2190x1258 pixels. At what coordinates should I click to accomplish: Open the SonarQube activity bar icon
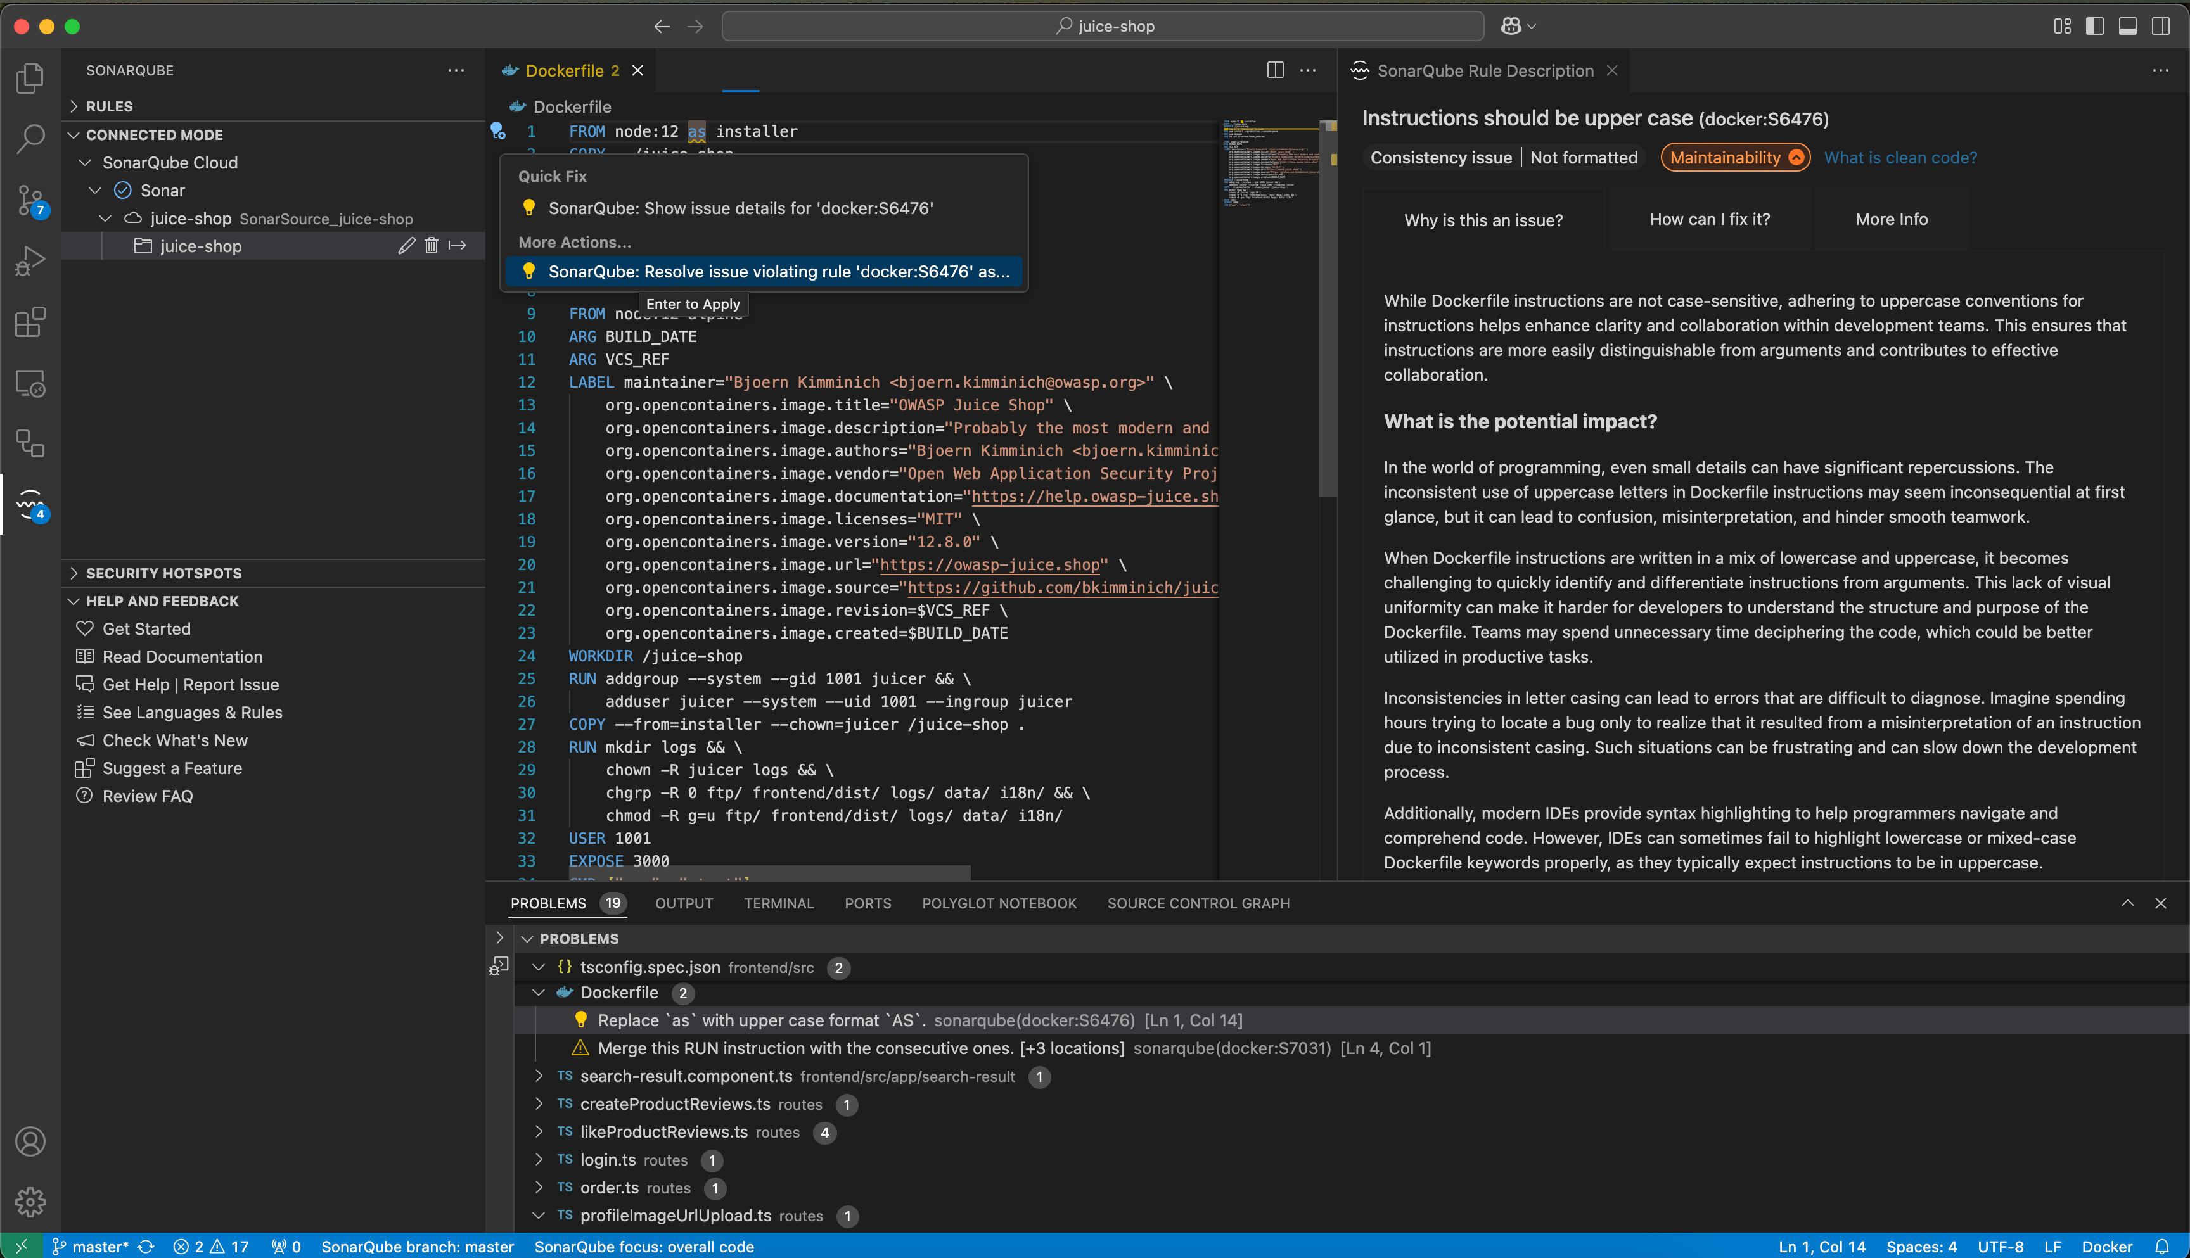click(x=30, y=503)
